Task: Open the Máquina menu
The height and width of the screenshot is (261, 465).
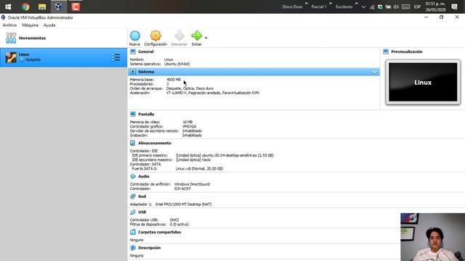Action: point(30,25)
